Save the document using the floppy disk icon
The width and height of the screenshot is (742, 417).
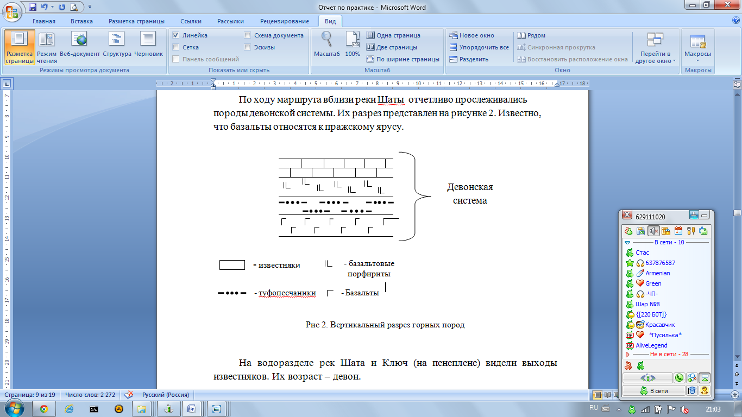(33, 7)
